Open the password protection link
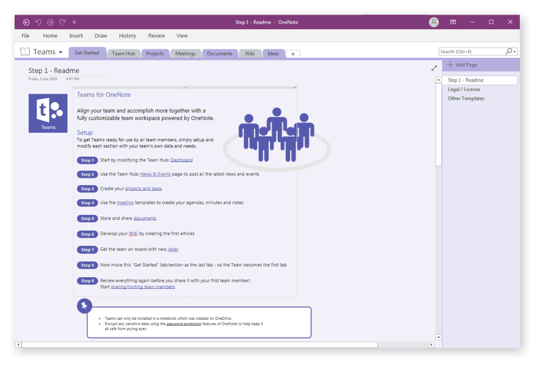 184,324
